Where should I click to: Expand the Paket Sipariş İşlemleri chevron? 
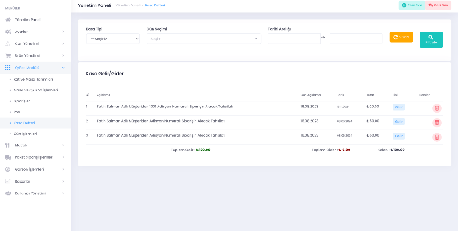tap(63, 157)
